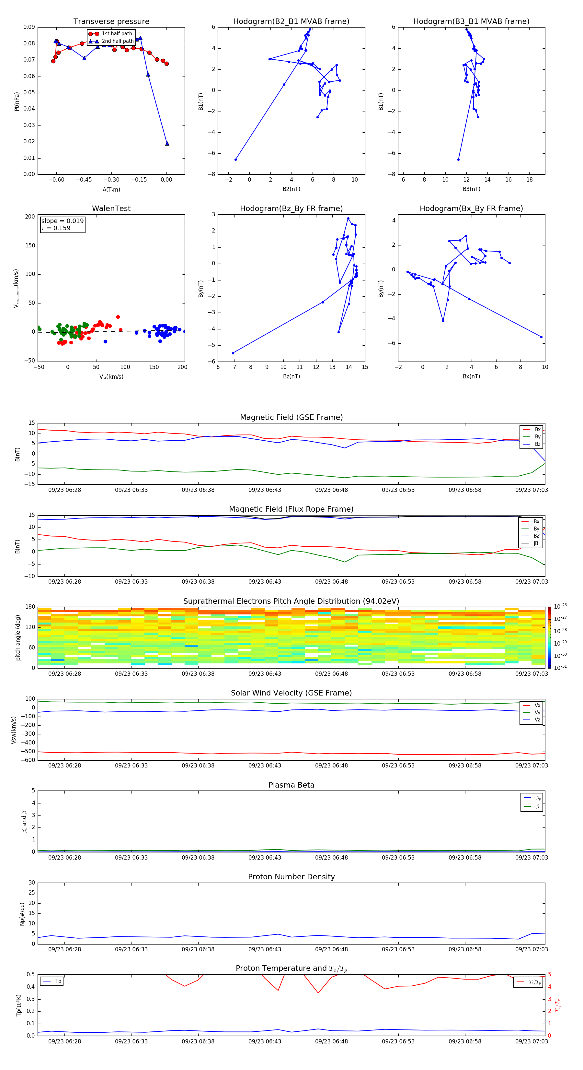
Task: Click 'Magnetic Field (GSE Frame)' title
Action: pyautogui.click(x=291, y=417)
